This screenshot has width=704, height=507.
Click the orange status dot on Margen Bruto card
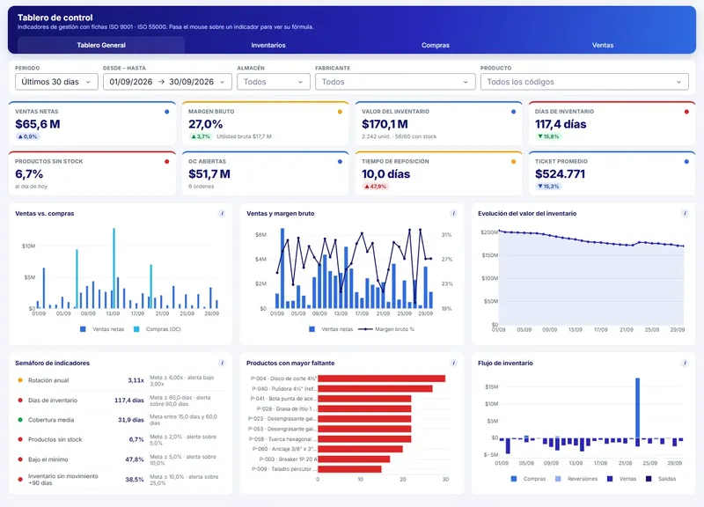340,112
